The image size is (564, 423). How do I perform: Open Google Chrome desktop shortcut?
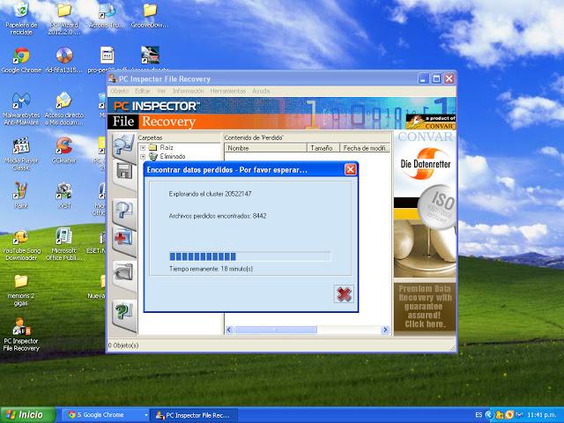pyautogui.click(x=21, y=56)
